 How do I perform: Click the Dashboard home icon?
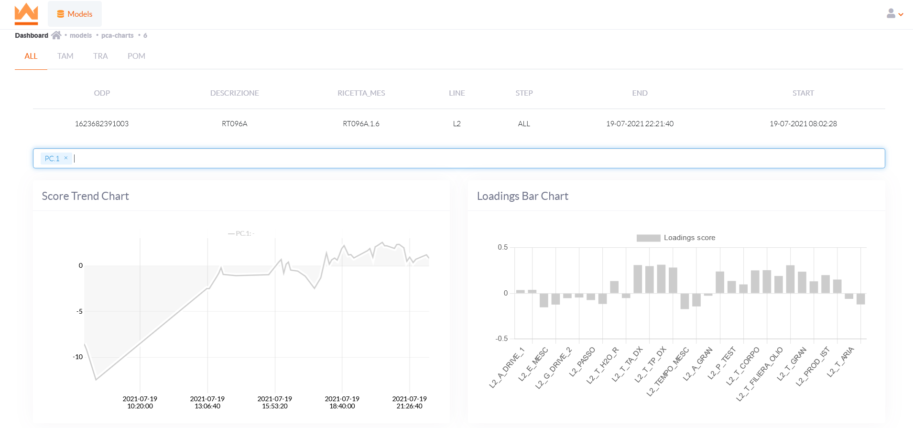56,35
